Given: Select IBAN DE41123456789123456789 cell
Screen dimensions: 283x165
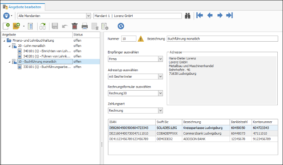Looking at the screenshot, I should click(131, 139).
